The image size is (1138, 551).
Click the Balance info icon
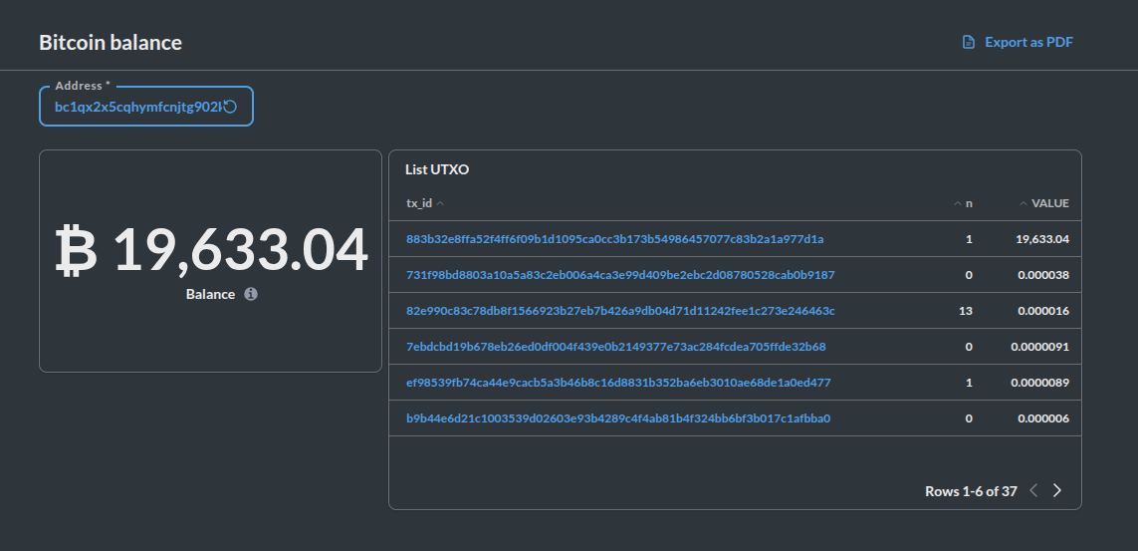[x=250, y=294]
